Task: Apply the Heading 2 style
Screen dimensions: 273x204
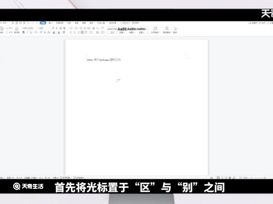Action: [132, 30]
